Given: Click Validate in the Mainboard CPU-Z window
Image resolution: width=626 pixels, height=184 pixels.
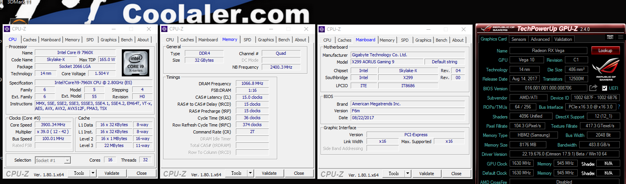Looking at the screenshot, I should coord(426,174).
